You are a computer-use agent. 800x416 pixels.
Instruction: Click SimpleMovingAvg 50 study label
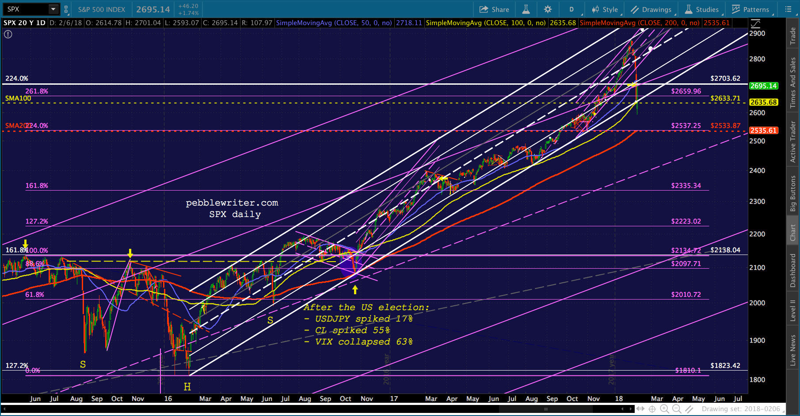coord(334,23)
